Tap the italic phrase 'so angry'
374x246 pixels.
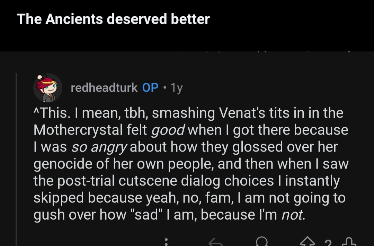pyautogui.click(x=99, y=147)
